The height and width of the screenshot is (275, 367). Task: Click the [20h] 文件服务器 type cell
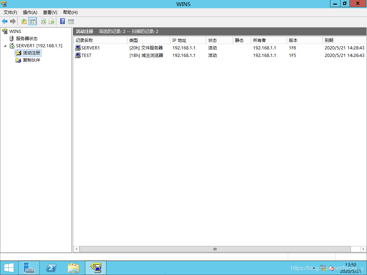click(146, 48)
